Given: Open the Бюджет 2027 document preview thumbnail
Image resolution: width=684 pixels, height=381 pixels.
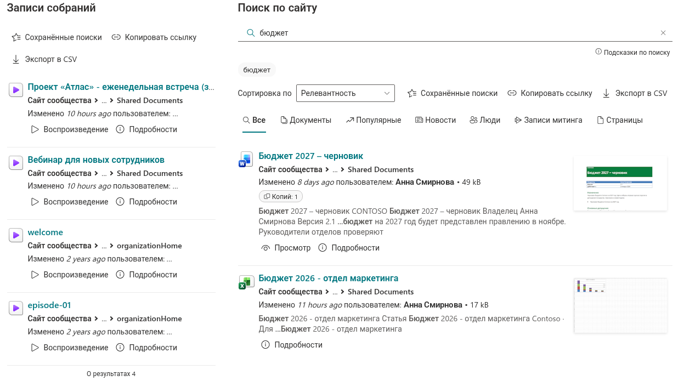Looking at the screenshot, I should 620,183.
